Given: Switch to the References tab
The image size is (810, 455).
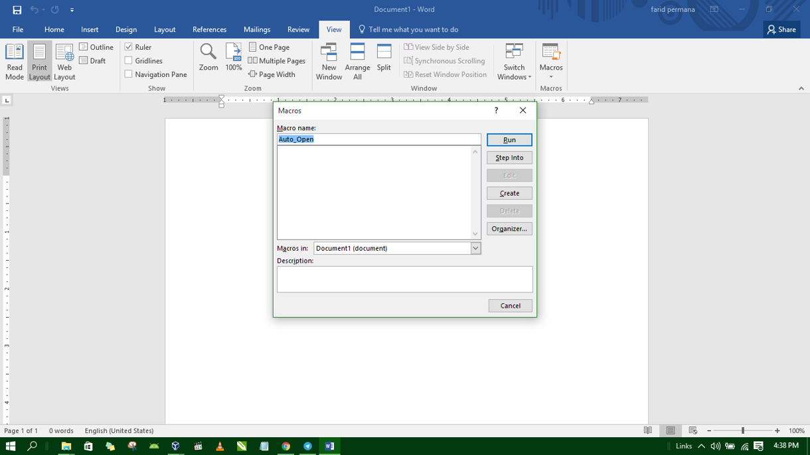Looking at the screenshot, I should tap(209, 29).
